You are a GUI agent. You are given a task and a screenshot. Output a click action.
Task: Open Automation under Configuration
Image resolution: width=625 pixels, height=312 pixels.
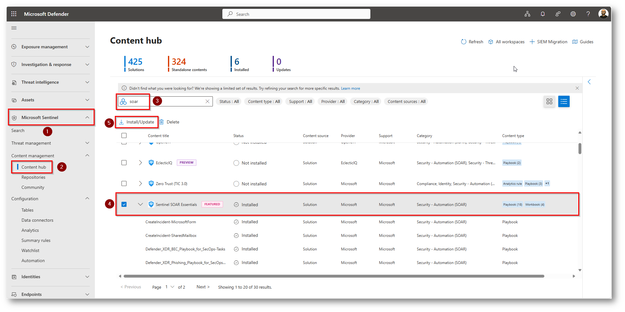33,261
